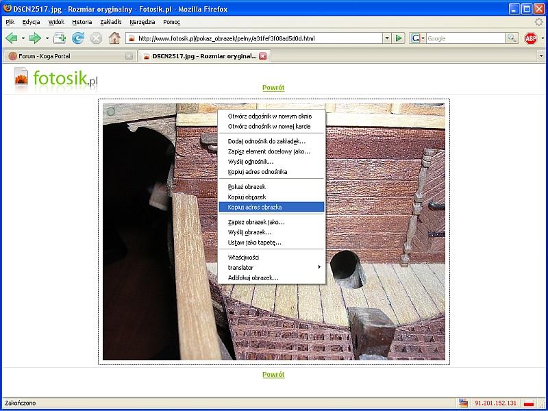Screen dimensions: 548x411
Task: Open the tab list dropdown arrow
Action: pos(541,56)
